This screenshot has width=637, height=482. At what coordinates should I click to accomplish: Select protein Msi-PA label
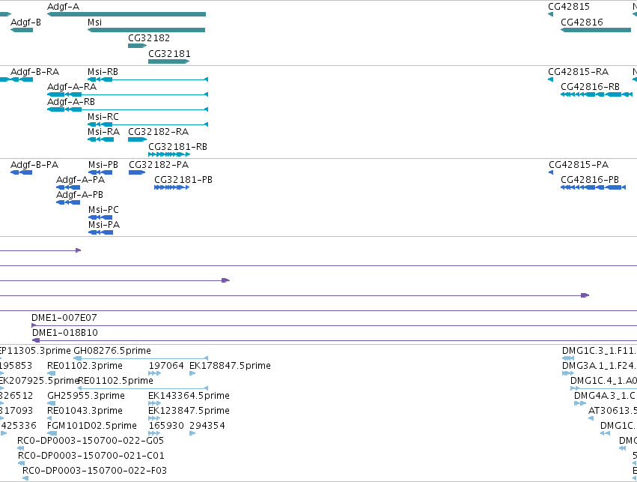point(104,225)
